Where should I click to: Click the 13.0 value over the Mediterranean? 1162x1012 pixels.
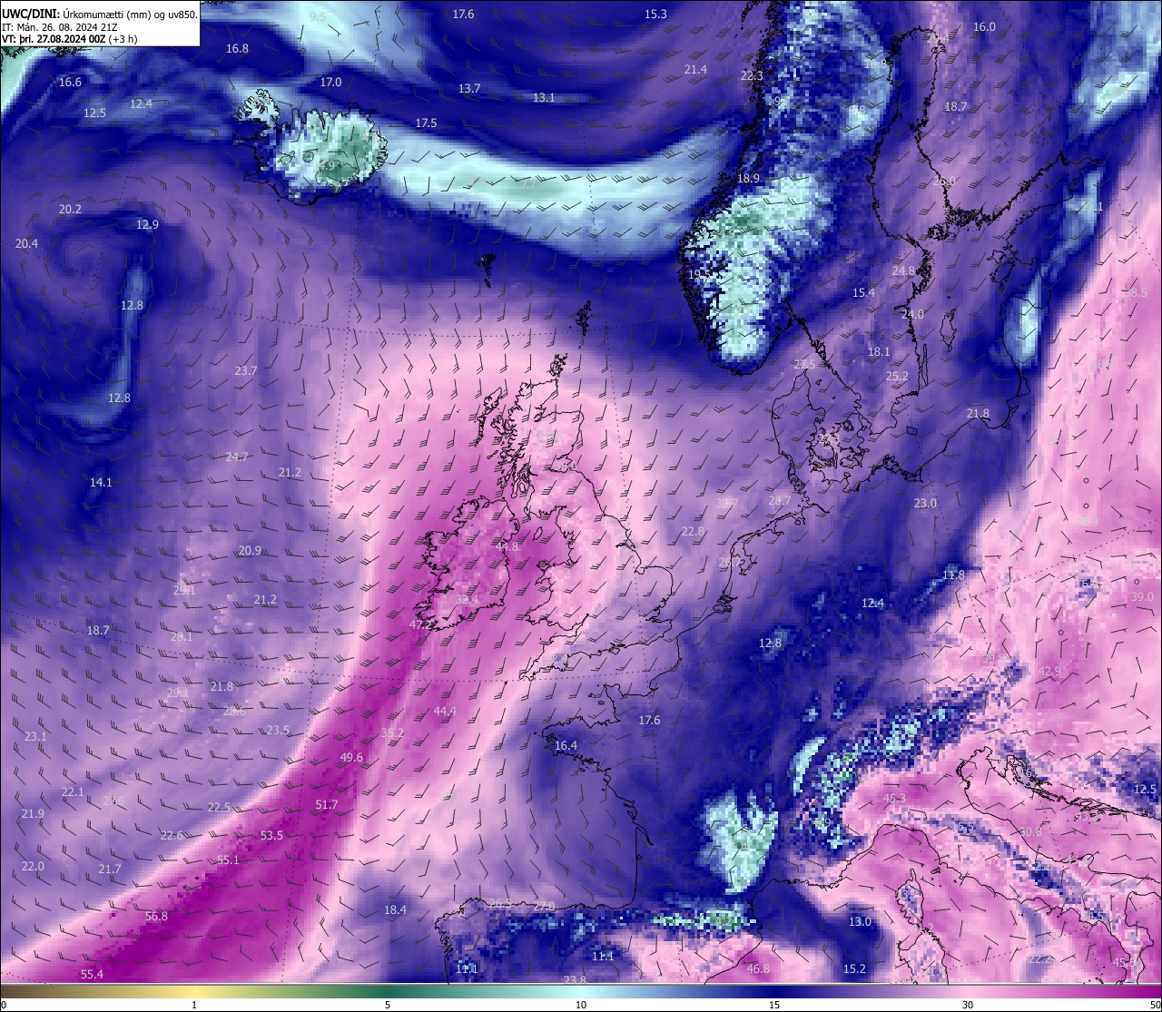click(860, 921)
